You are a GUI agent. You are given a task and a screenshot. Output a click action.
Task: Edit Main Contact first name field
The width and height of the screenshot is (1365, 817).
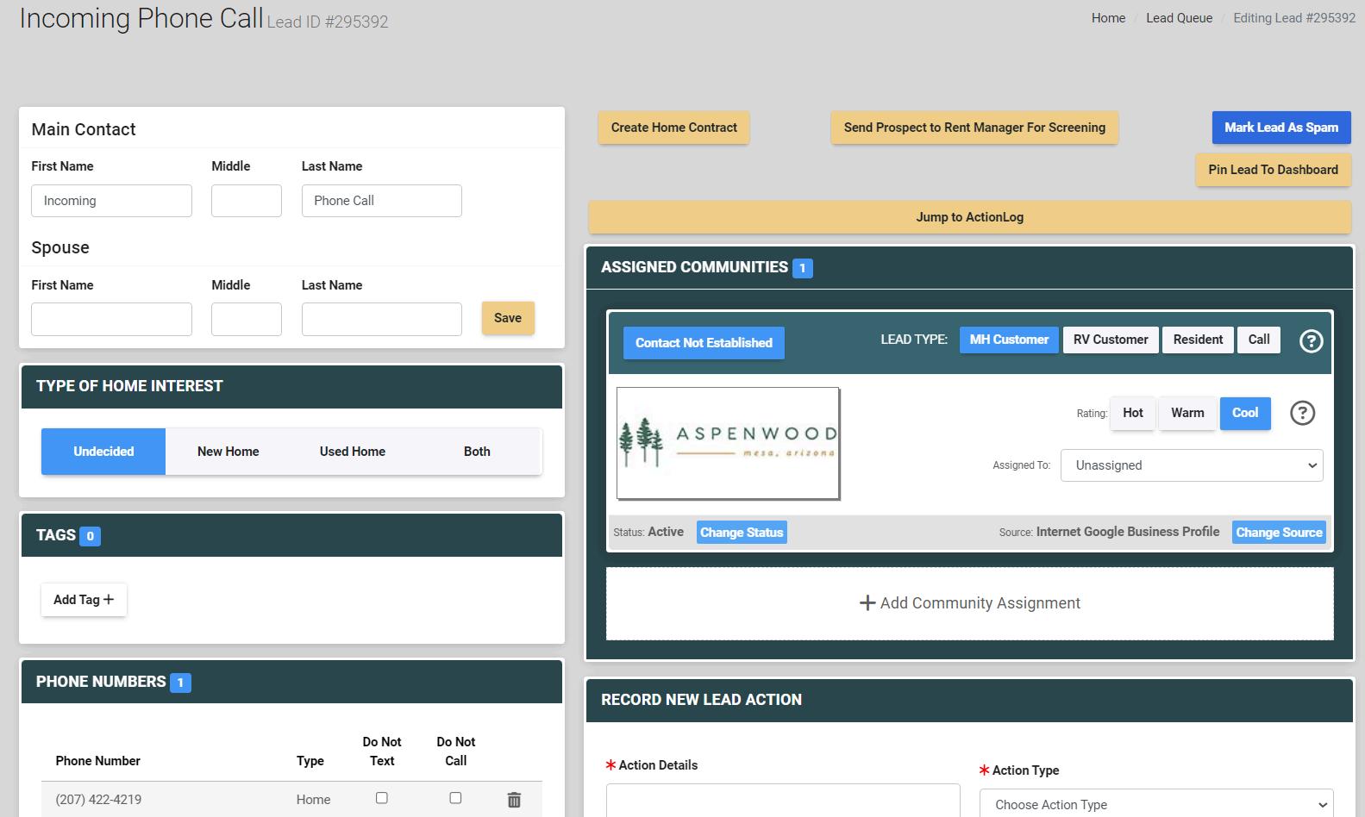[x=111, y=201]
